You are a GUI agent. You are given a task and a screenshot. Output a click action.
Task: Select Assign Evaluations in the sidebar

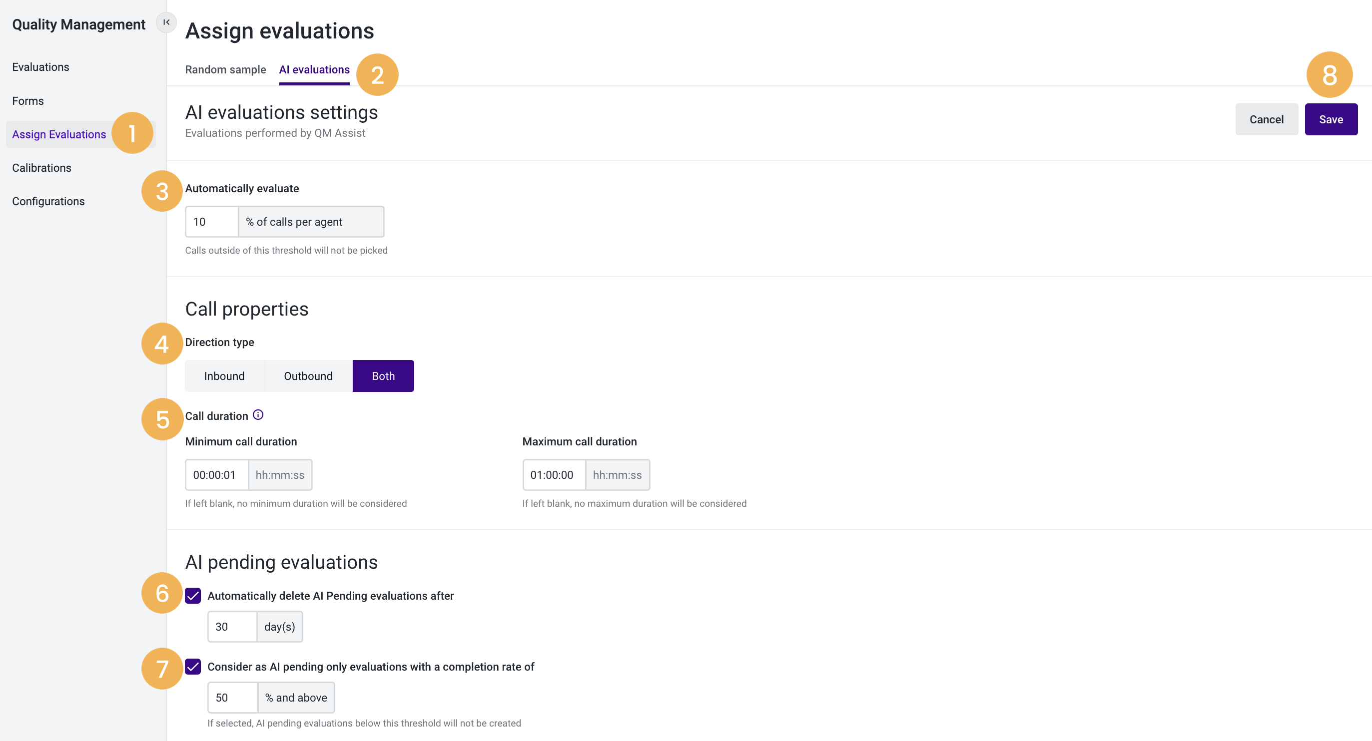[x=59, y=134]
